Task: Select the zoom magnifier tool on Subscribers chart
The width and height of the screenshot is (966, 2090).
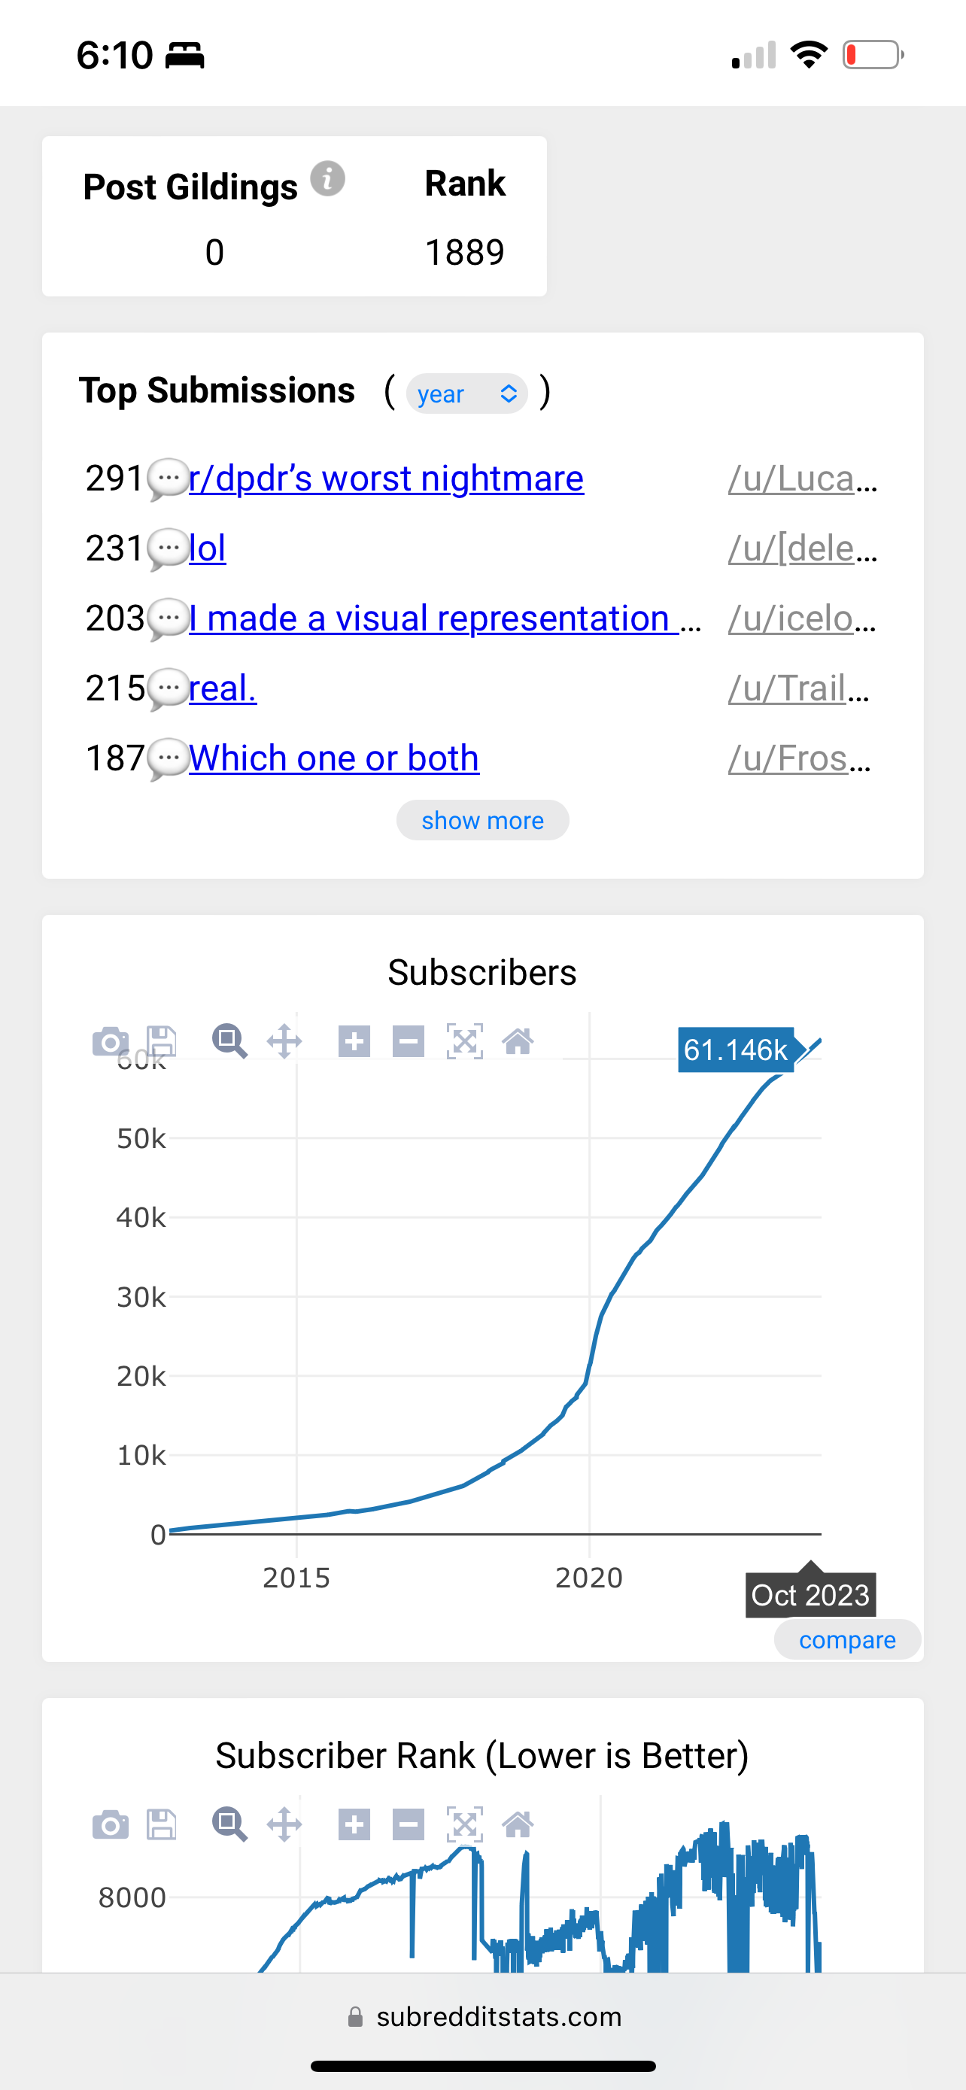Action: (x=229, y=1041)
